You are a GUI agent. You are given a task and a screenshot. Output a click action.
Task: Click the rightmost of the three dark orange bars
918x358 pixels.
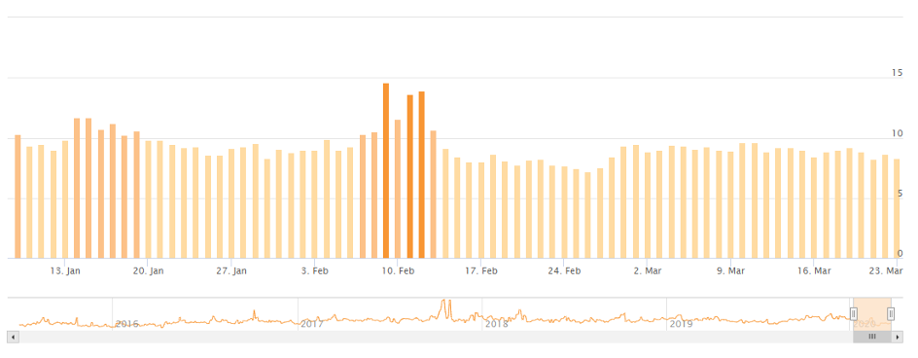pyautogui.click(x=421, y=174)
